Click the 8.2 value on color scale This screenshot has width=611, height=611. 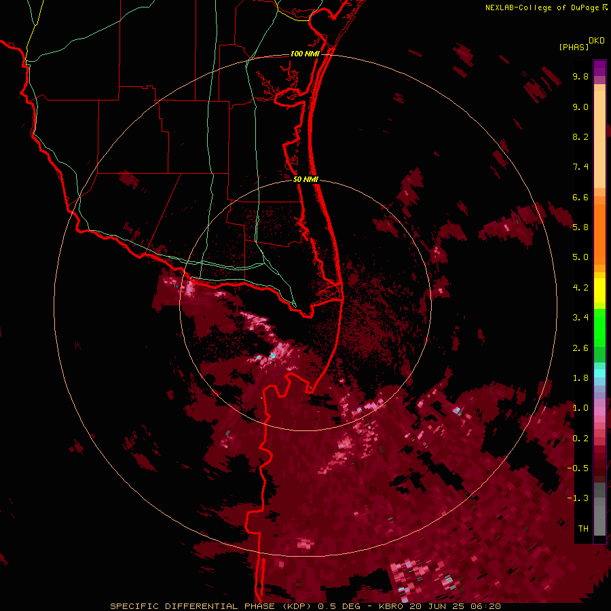[x=580, y=136]
